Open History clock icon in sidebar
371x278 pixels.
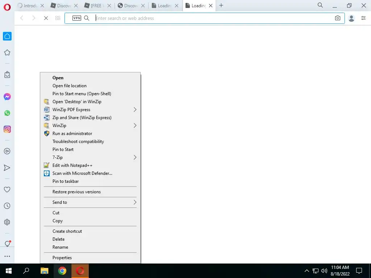click(x=7, y=206)
